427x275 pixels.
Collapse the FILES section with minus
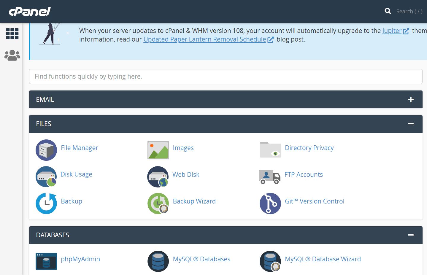click(411, 124)
